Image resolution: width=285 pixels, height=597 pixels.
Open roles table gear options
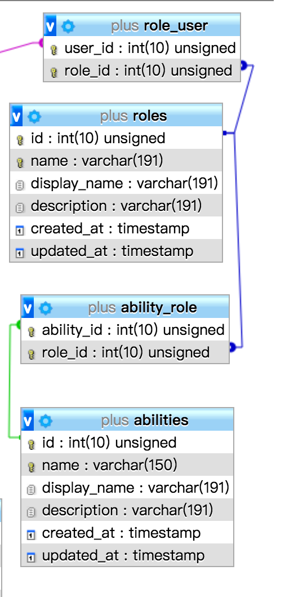tap(34, 116)
